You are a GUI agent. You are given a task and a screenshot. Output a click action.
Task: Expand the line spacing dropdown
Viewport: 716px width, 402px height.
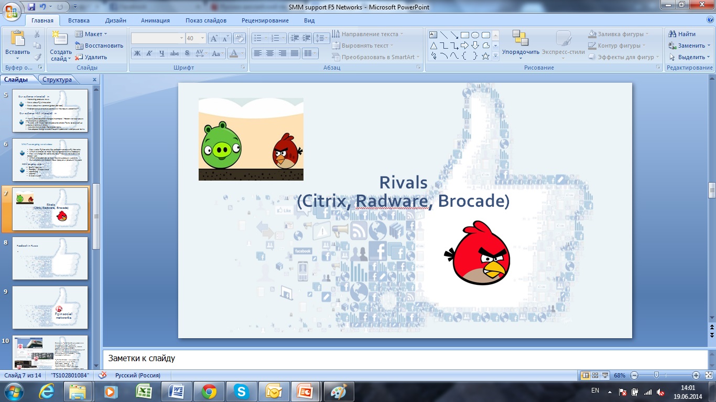[322, 38]
